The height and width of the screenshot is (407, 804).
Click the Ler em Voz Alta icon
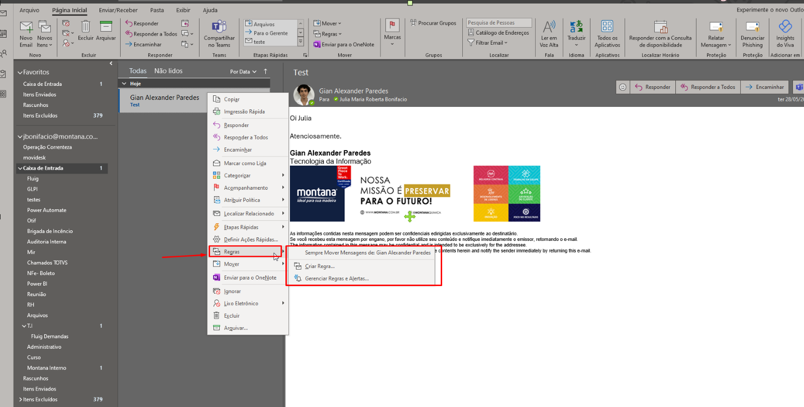[x=549, y=28]
